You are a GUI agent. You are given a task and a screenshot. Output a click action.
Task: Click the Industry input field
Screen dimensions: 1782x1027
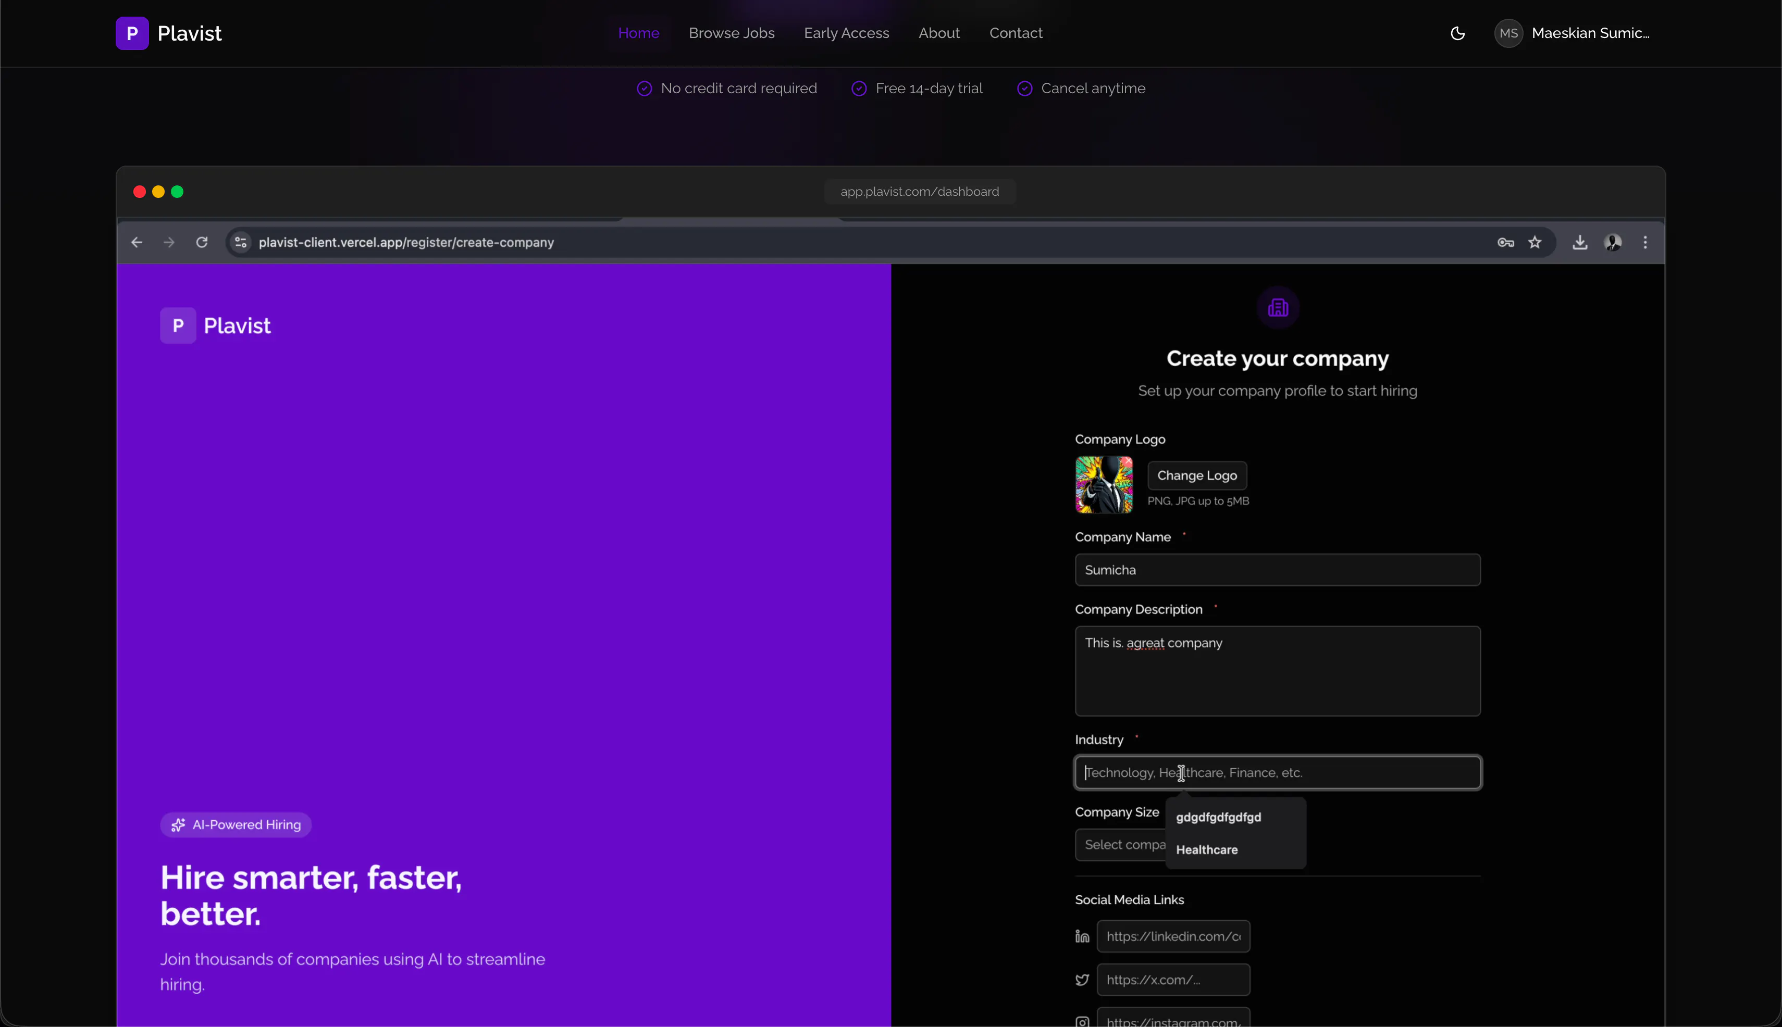click(1278, 772)
